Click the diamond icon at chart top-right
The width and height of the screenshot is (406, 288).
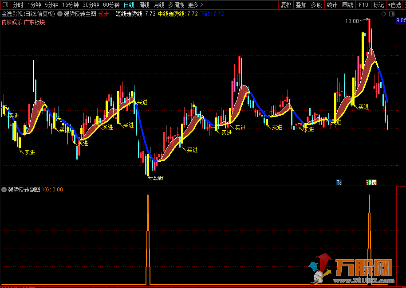tap(384, 14)
